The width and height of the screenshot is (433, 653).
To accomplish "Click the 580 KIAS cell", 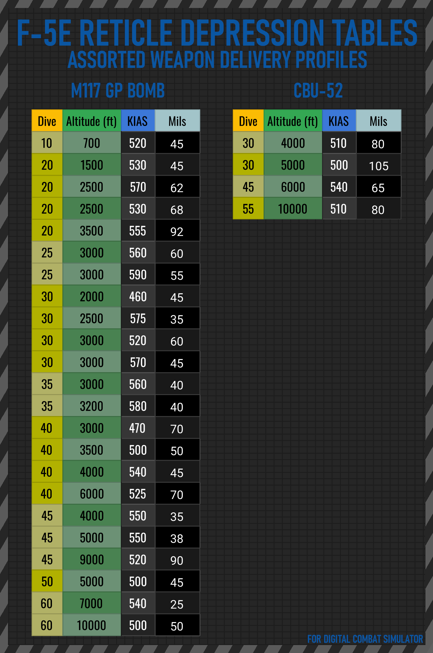I will [x=138, y=406].
